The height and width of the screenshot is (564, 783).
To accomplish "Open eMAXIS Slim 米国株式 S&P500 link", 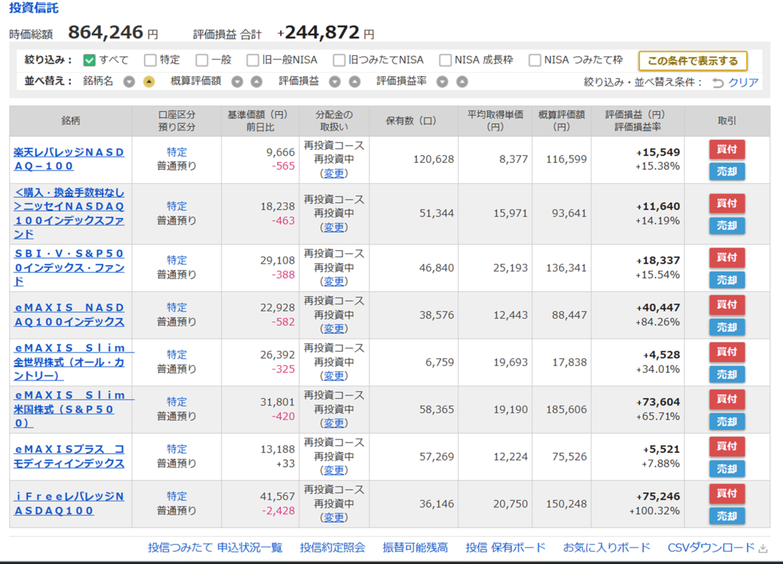I will click(74, 409).
